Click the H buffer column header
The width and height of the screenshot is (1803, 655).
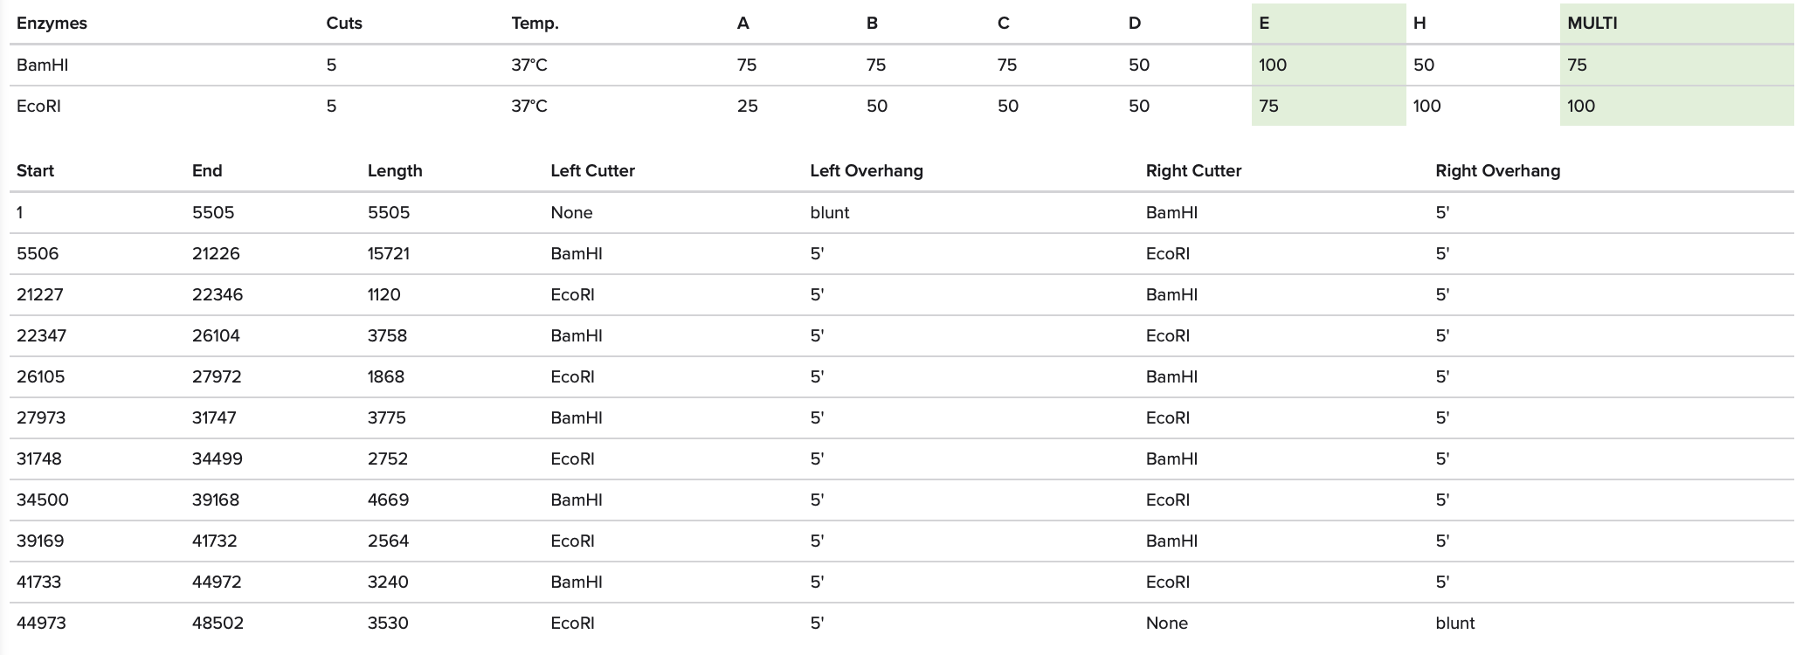pyautogui.click(x=1420, y=24)
